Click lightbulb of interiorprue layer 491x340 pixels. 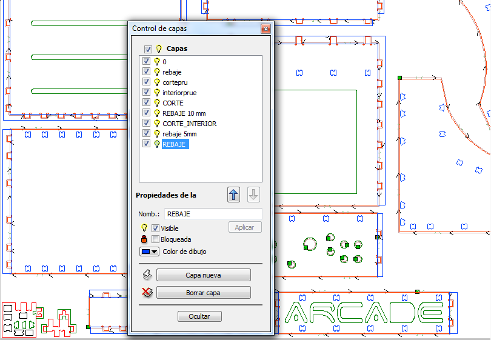tap(157, 92)
